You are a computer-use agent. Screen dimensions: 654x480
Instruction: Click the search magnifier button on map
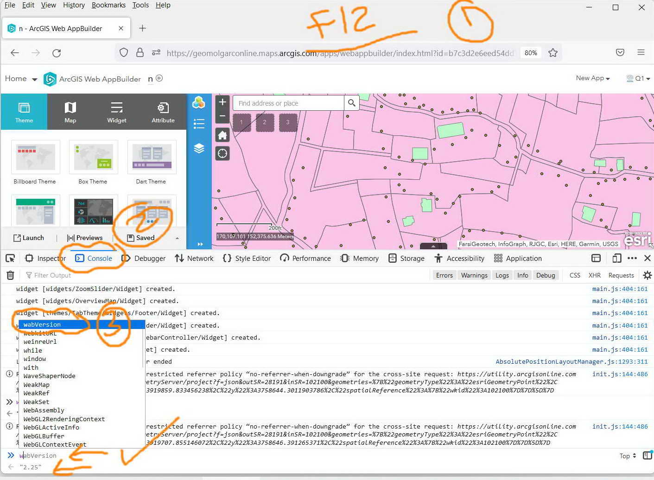tap(352, 103)
